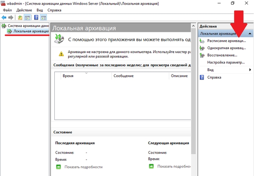Open Настройка параметров action

(226, 62)
